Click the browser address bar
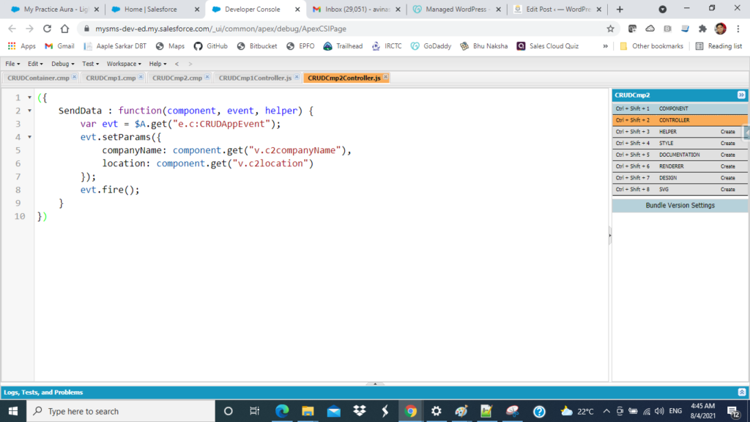Screen dimensions: 750x422 coord(344,29)
